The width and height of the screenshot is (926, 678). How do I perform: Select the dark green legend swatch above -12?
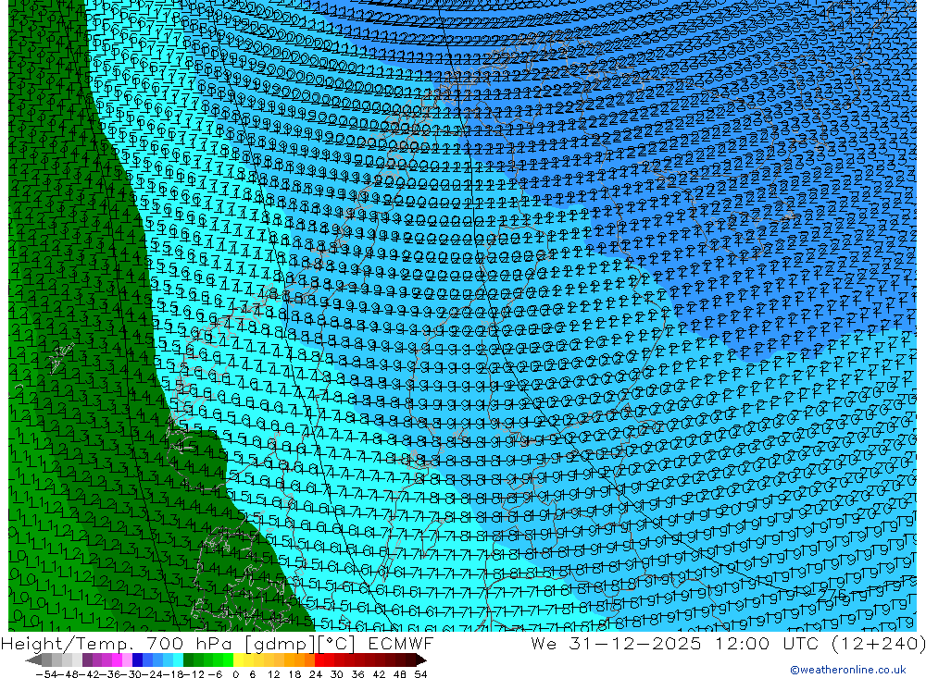188,660
